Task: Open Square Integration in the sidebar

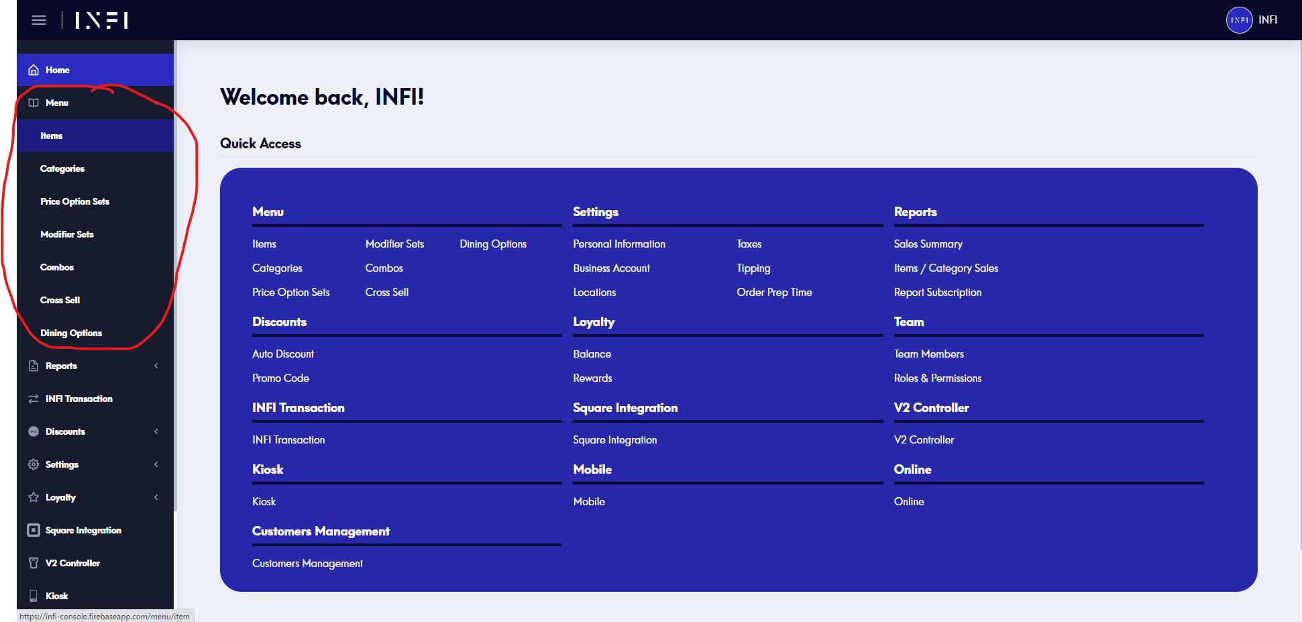Action: click(x=95, y=530)
